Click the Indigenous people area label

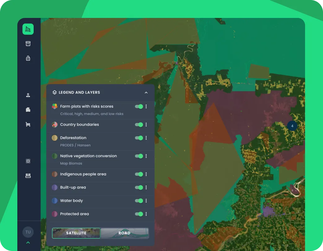click(83, 174)
